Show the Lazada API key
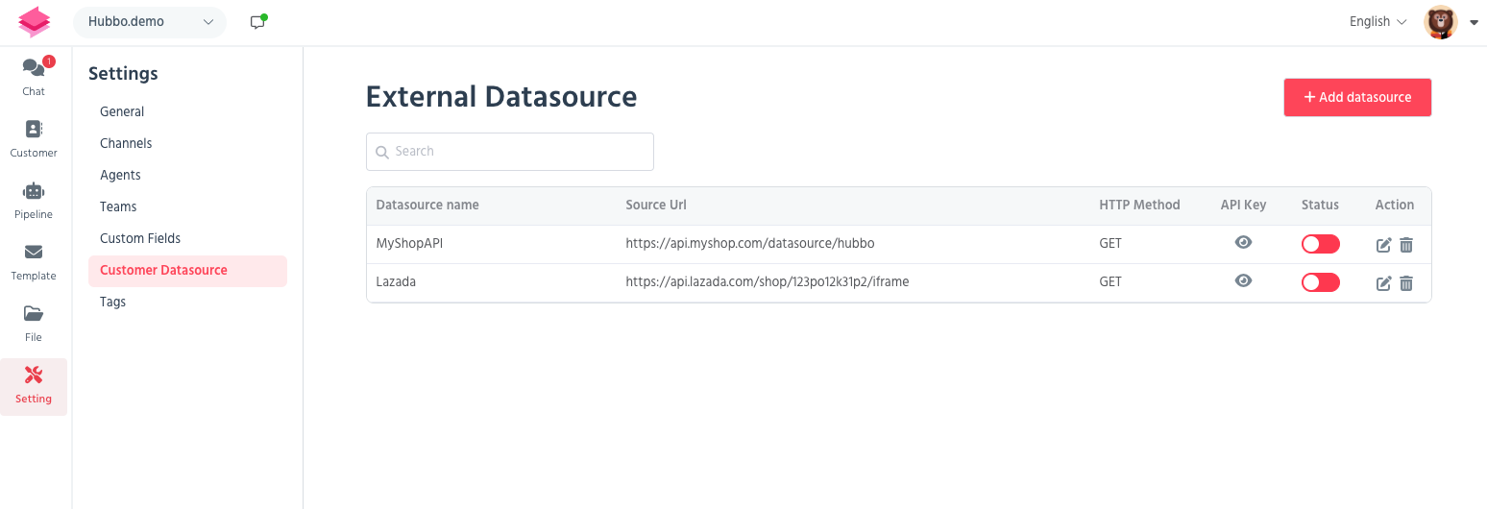The height and width of the screenshot is (509, 1487). tap(1243, 281)
